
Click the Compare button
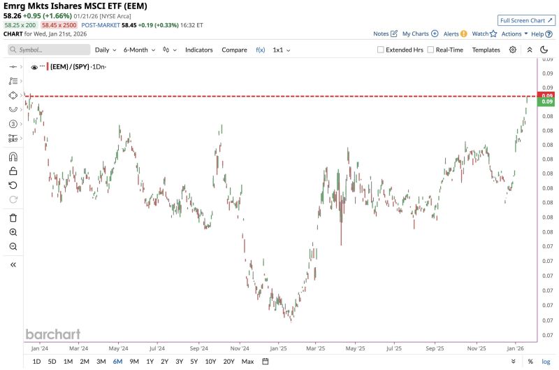tap(234, 50)
